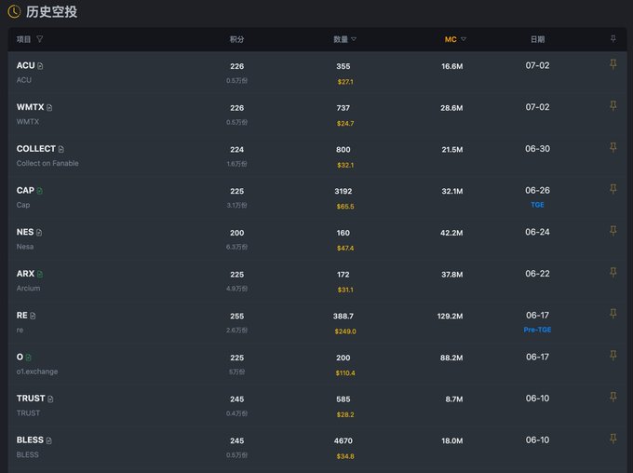Click the $249.0 value in the RE row
Image resolution: width=633 pixels, height=473 pixels.
point(345,331)
